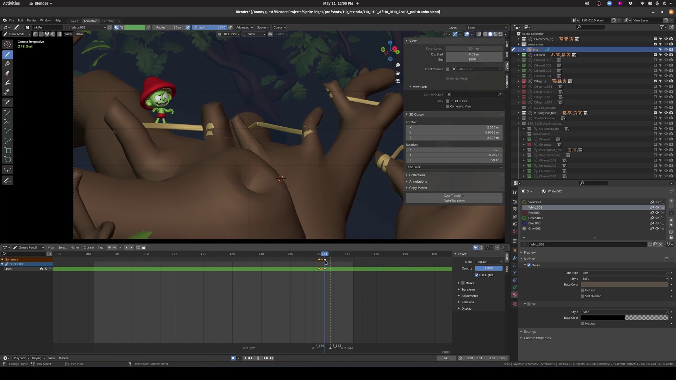Click the pan view hand icon

pos(398,73)
